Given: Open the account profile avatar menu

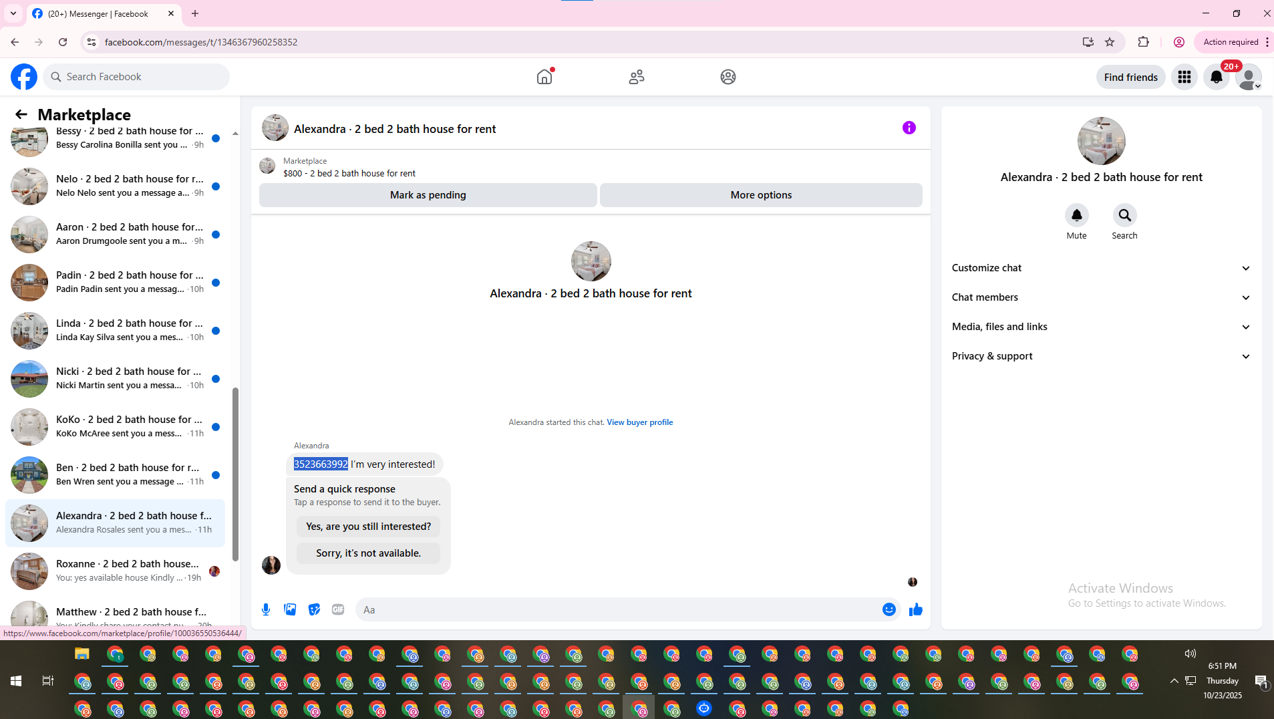Looking at the screenshot, I should coord(1249,77).
